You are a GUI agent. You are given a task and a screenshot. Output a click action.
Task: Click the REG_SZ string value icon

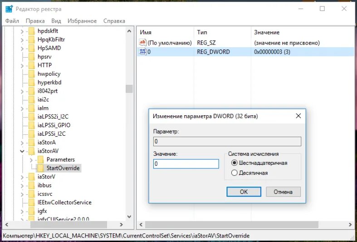tap(143, 42)
